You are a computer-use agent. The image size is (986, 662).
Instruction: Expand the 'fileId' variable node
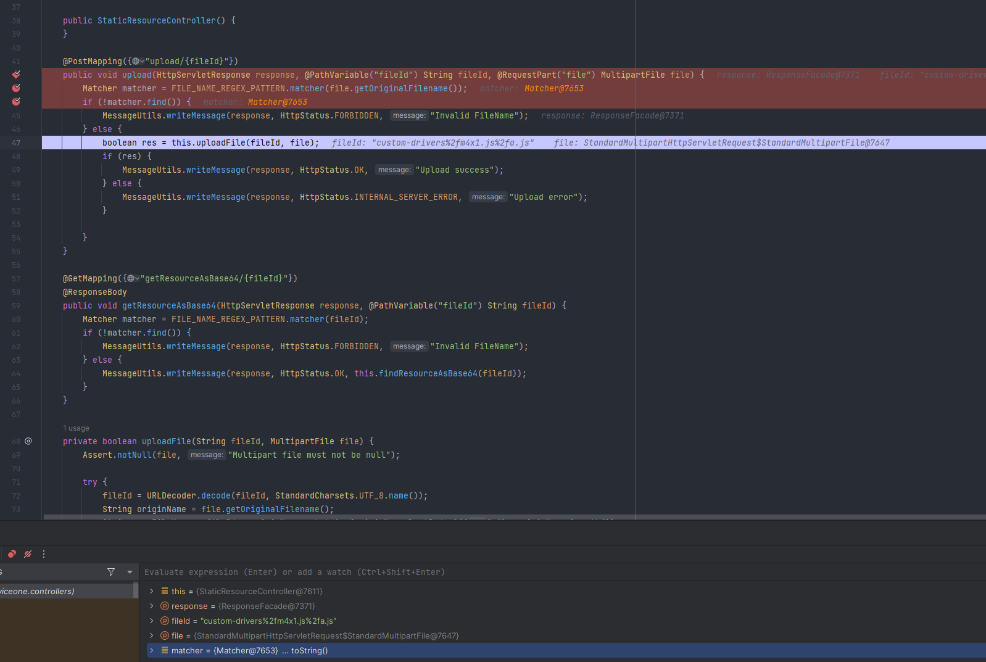pos(152,621)
